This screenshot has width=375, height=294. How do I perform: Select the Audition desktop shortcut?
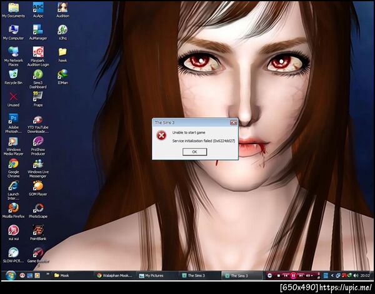(62, 10)
